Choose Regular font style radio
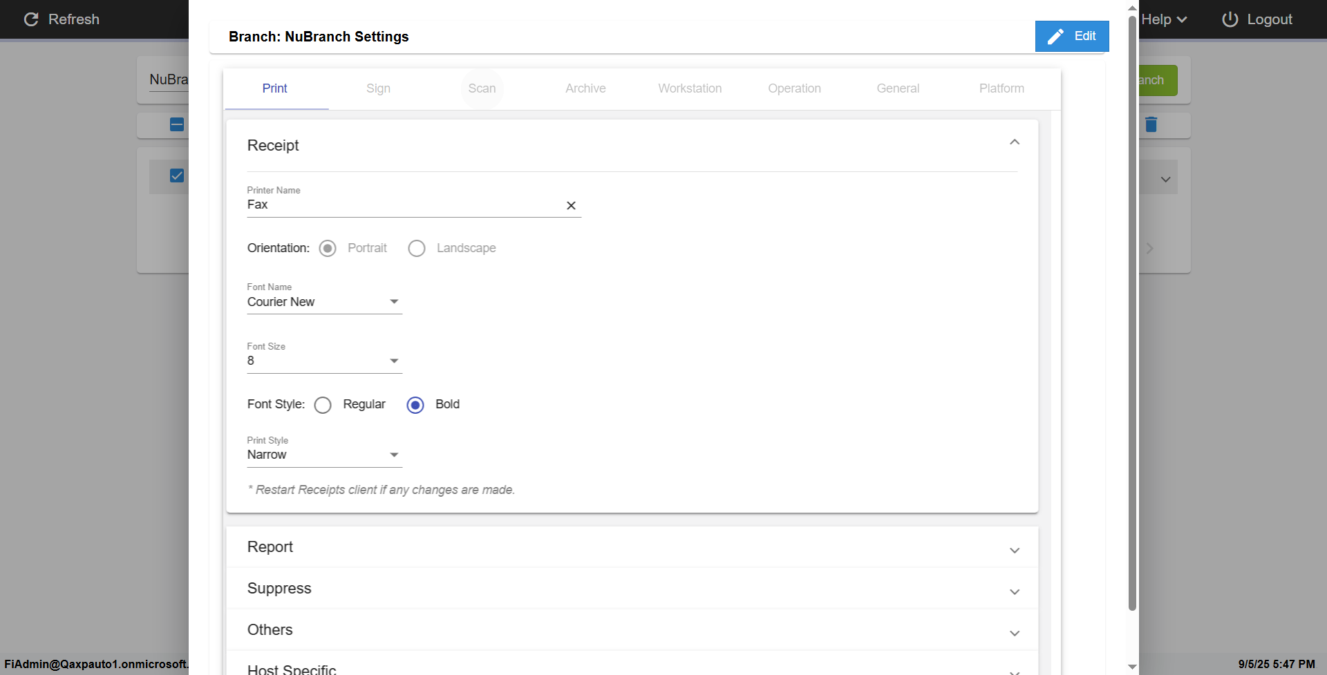 [323, 405]
